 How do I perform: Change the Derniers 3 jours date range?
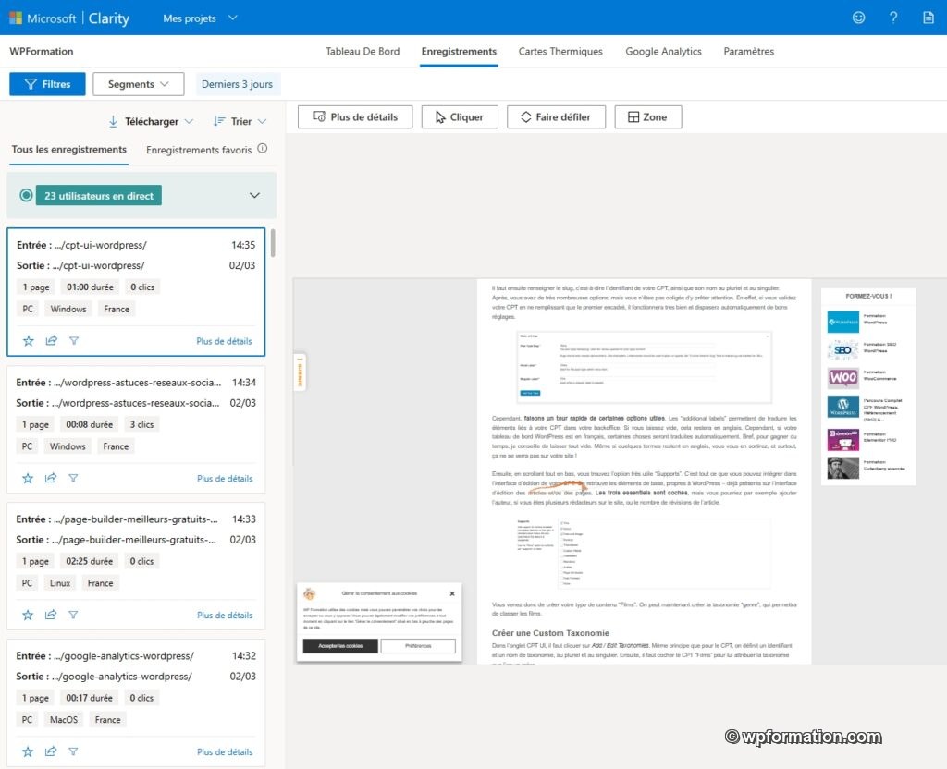tap(237, 84)
